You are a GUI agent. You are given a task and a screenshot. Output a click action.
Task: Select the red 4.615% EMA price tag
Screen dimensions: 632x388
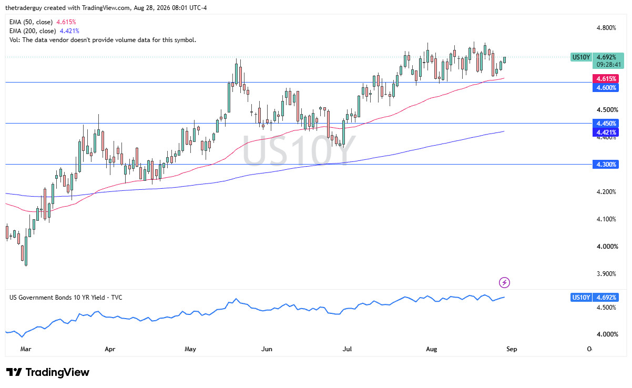pyautogui.click(x=606, y=79)
